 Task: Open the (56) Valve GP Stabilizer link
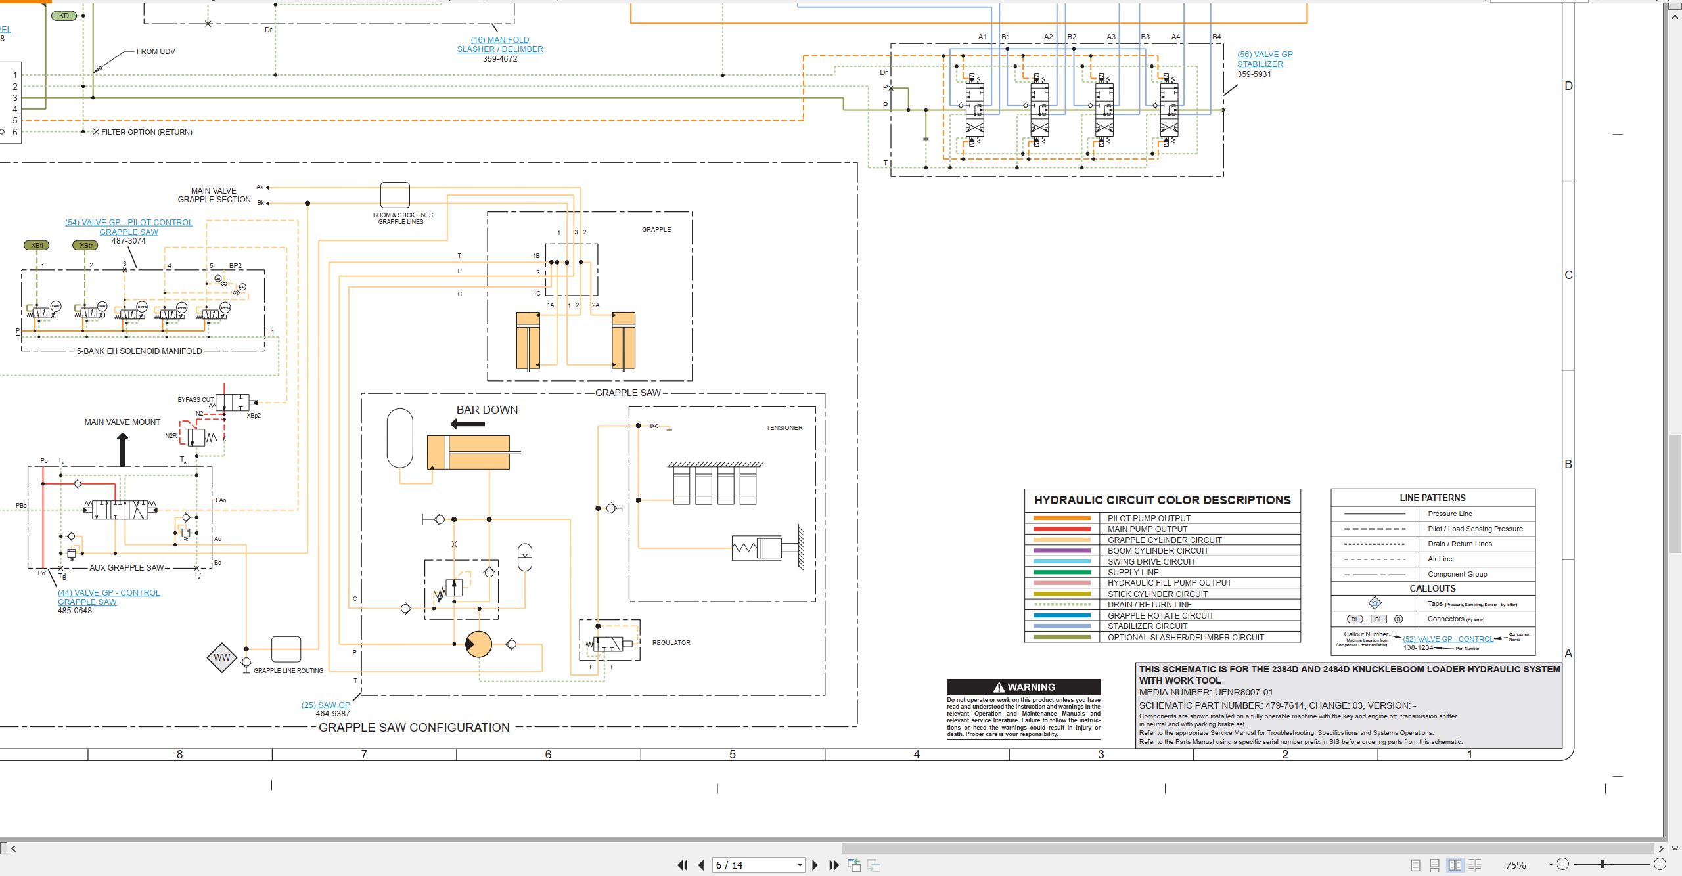[1265, 59]
